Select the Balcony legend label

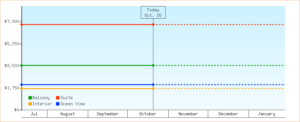pos(41,98)
